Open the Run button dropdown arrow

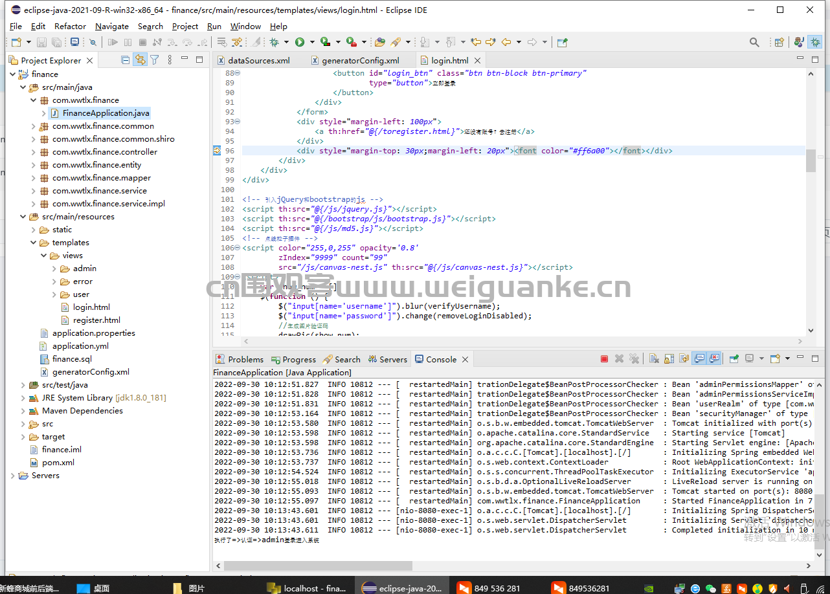pyautogui.click(x=312, y=42)
